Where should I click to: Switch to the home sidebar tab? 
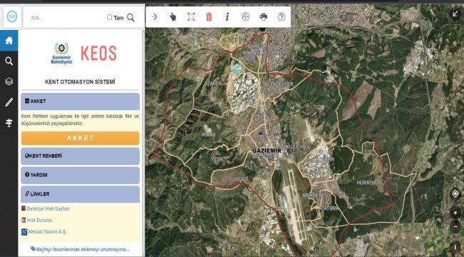coord(9,41)
